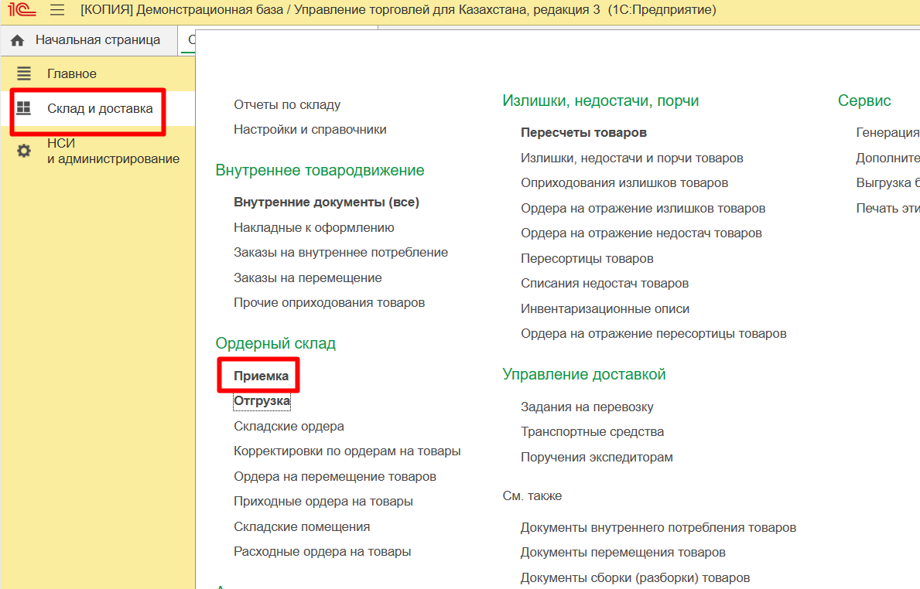Click the Склад и доставка grid icon
This screenshot has height=589, width=920.
click(24, 108)
